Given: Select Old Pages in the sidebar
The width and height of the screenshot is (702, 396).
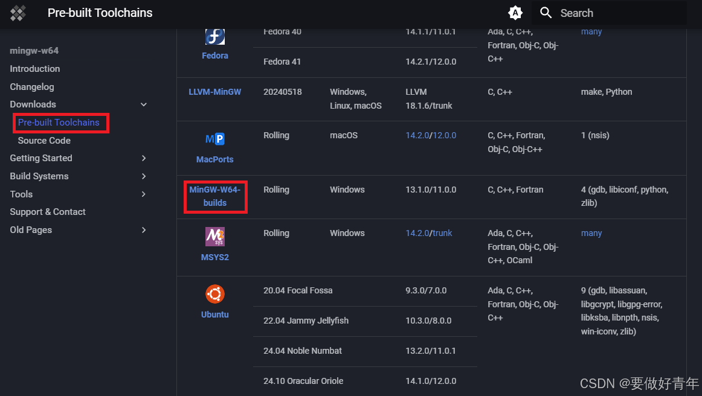Looking at the screenshot, I should (x=31, y=229).
